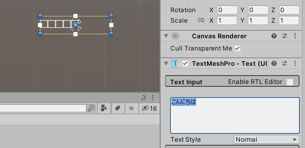Collapse the TextMeshPro component foldout
The image size is (305, 148).
point(166,63)
